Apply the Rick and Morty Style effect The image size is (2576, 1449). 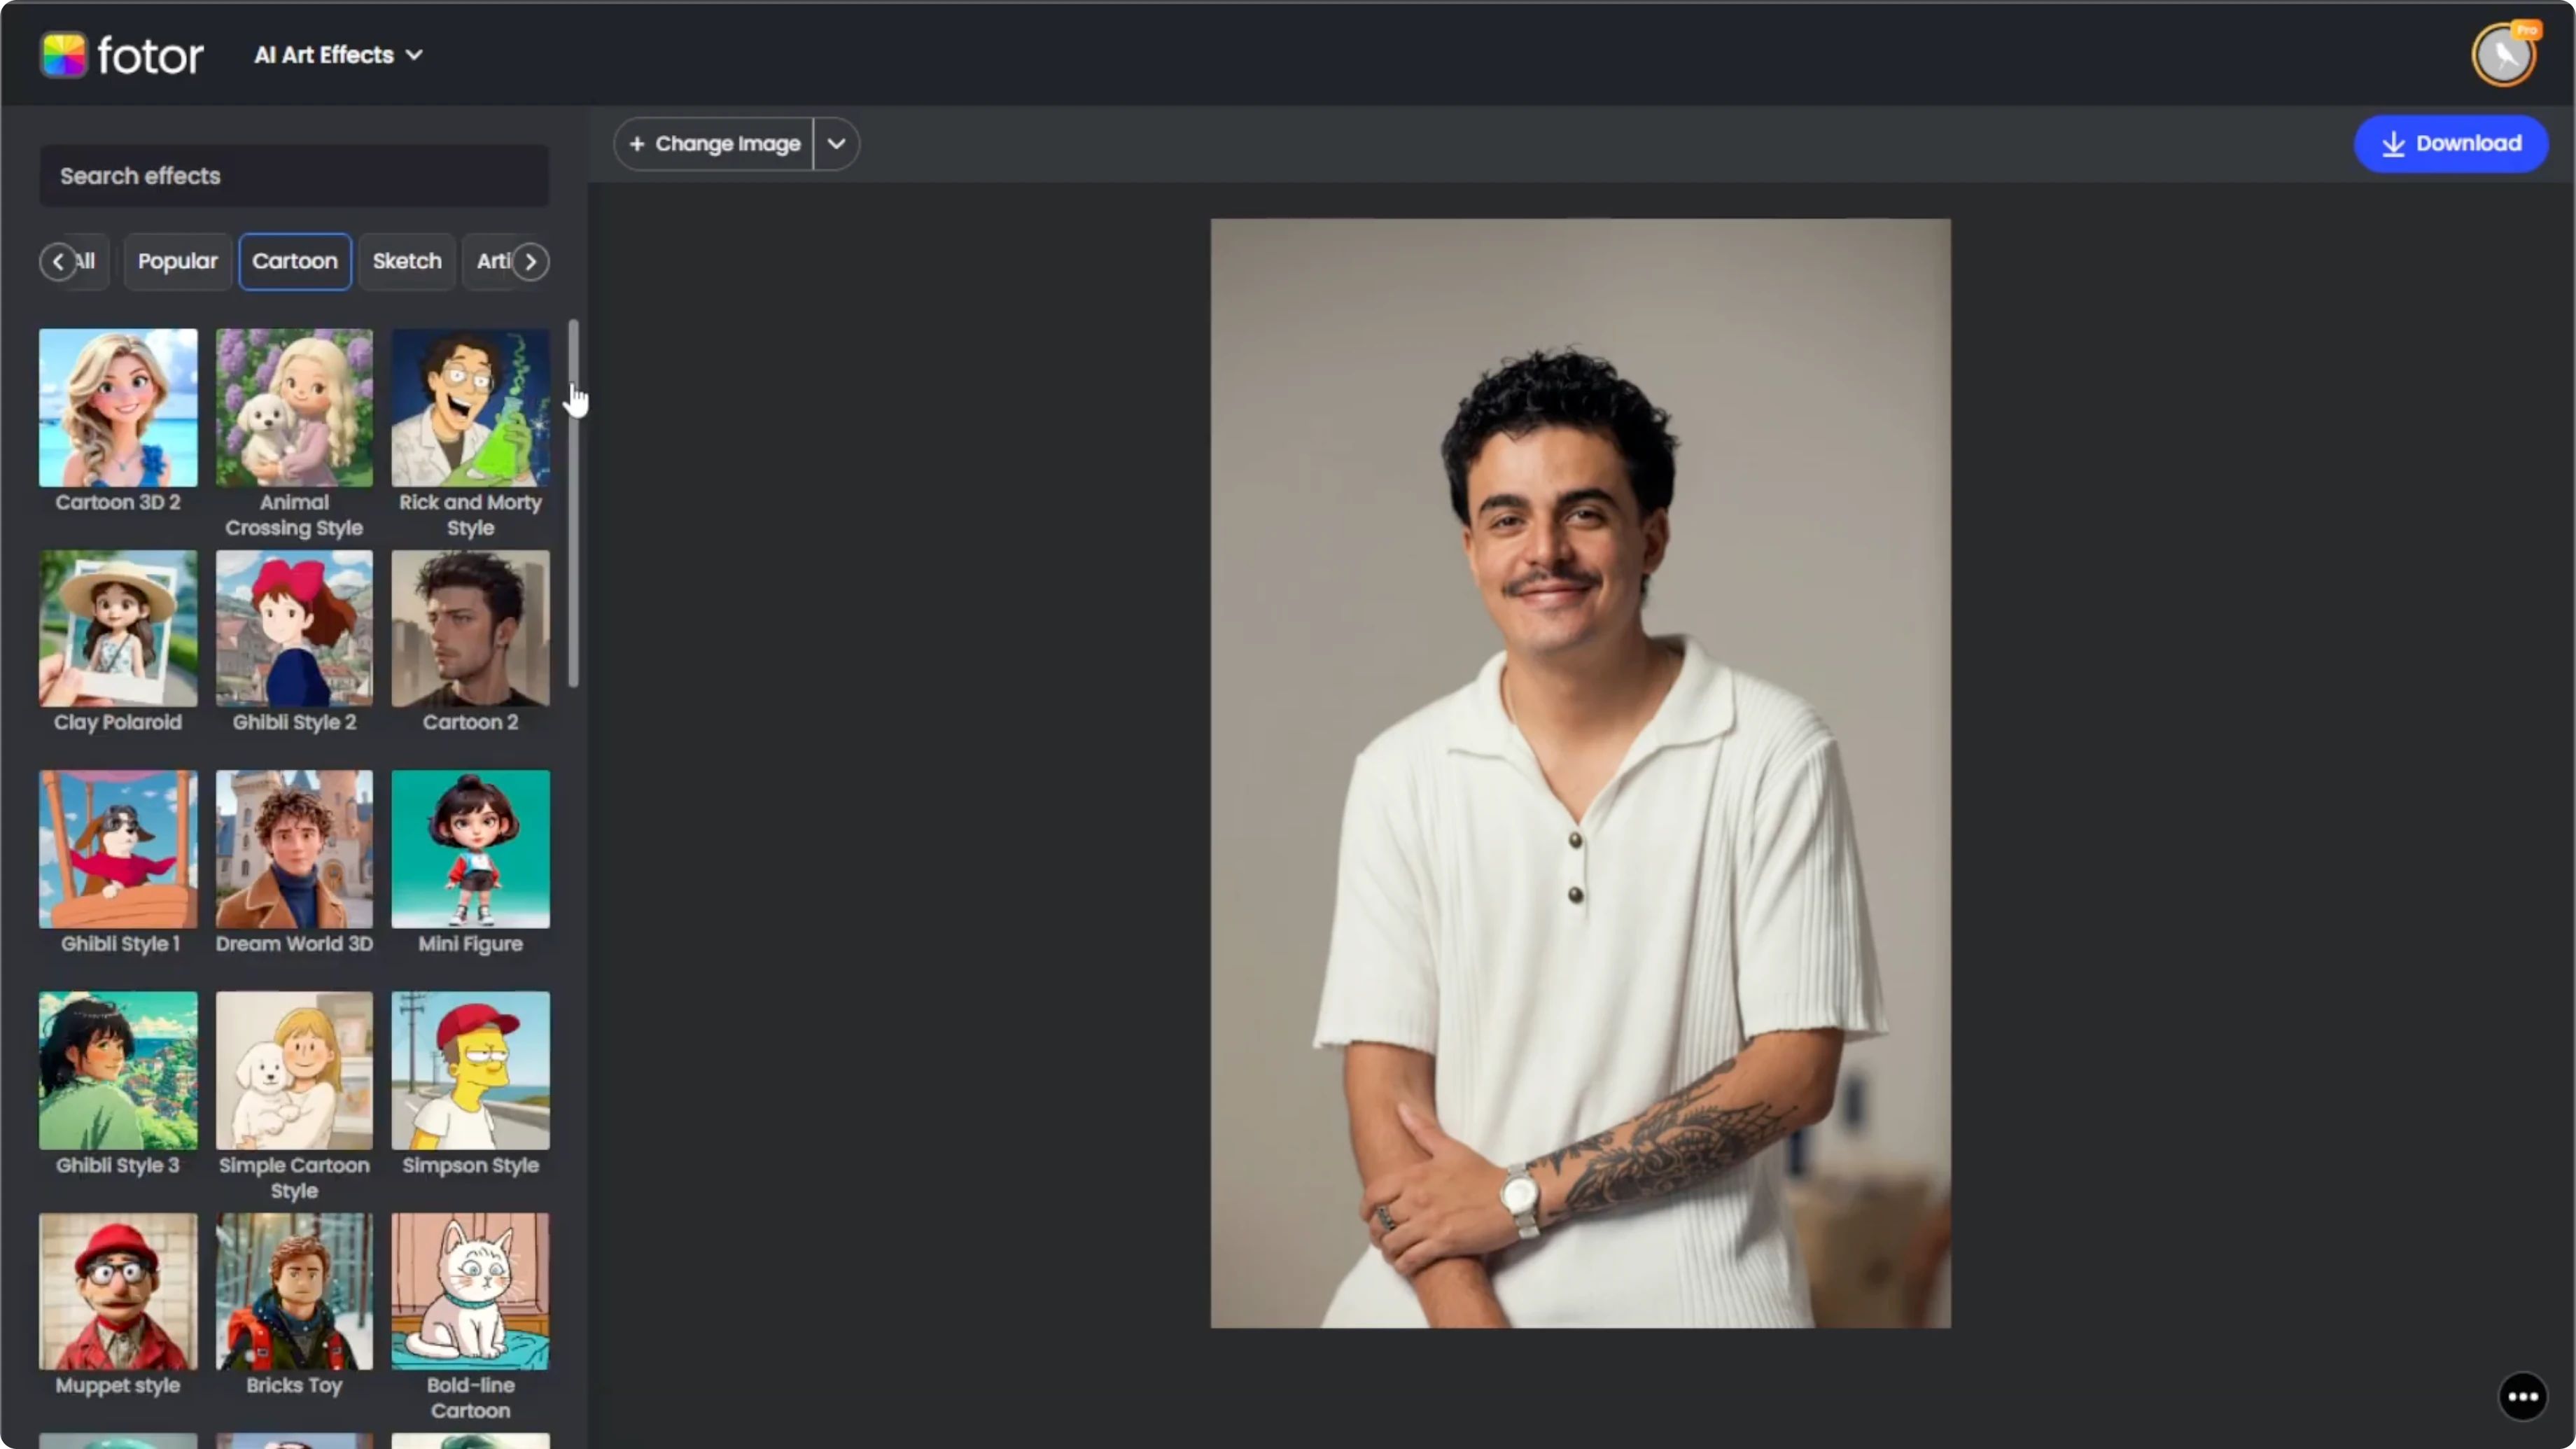470,408
